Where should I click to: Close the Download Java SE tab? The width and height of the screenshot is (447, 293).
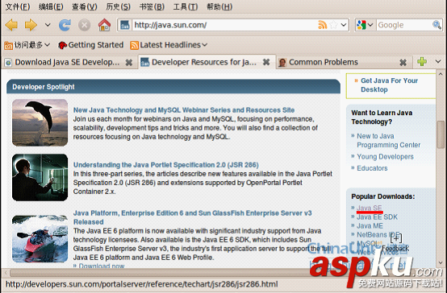coord(129,62)
